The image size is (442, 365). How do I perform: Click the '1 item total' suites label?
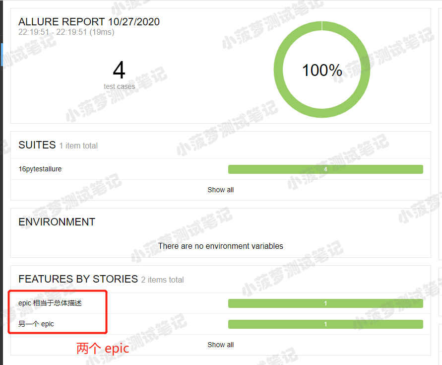pos(78,146)
